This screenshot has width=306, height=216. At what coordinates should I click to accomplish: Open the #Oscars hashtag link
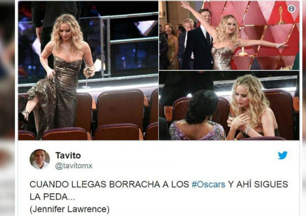click(208, 184)
